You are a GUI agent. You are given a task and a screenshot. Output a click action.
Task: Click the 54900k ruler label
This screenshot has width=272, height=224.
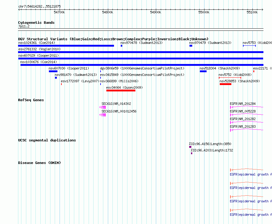(x=156, y=12)
